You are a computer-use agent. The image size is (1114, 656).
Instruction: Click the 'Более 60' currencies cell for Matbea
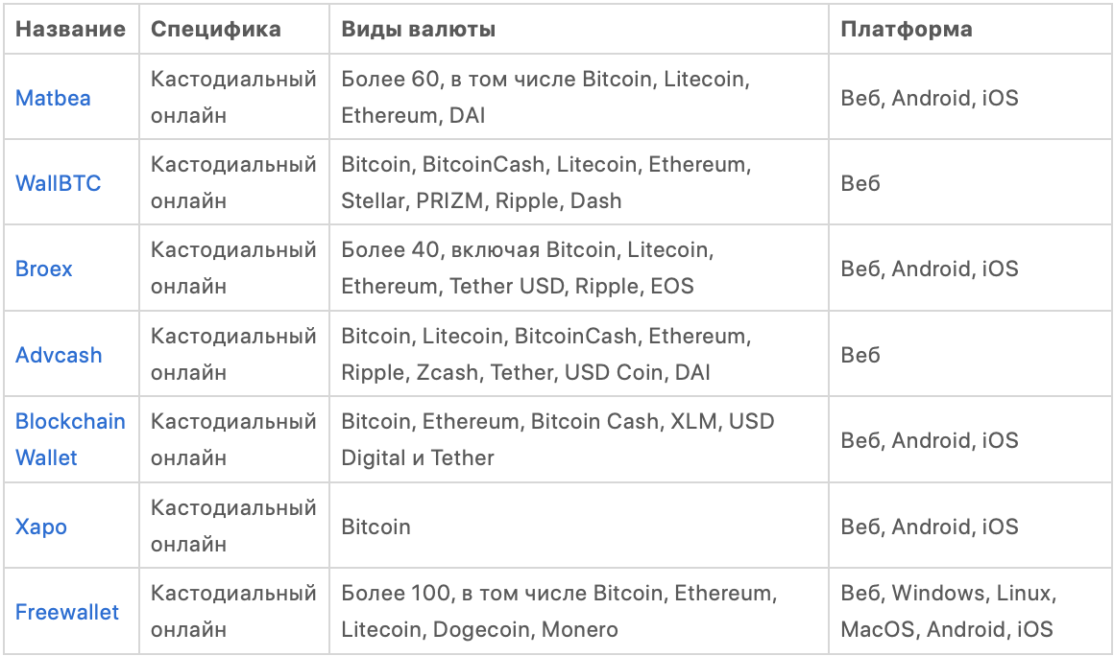545,97
